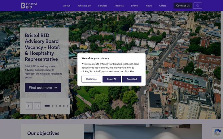This screenshot has height=139, width=223.
Task: Click the Bristol BID logo
Action: 29,6
